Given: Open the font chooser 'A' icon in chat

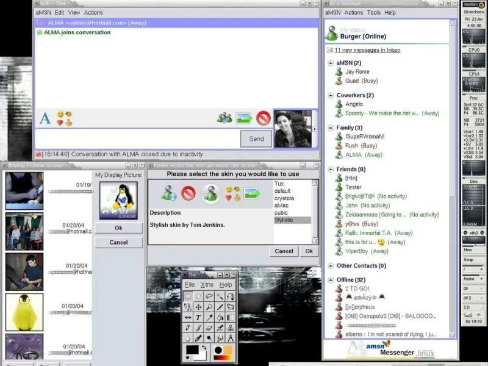Looking at the screenshot, I should coord(45,118).
